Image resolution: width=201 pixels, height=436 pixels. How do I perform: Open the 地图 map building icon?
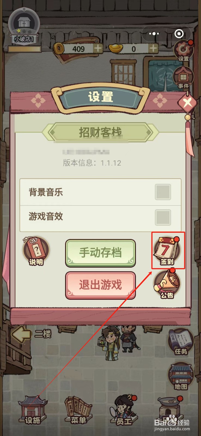(x=181, y=376)
